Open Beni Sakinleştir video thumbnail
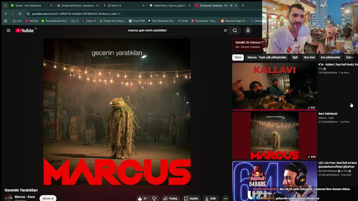Viewport: 358px width, 201px height. 274,136
